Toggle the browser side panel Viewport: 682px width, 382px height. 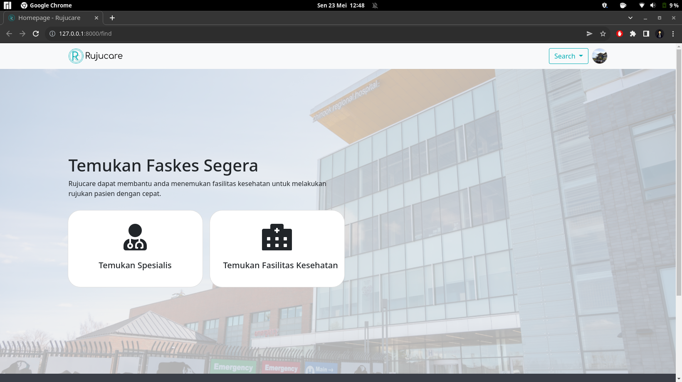coord(646,34)
